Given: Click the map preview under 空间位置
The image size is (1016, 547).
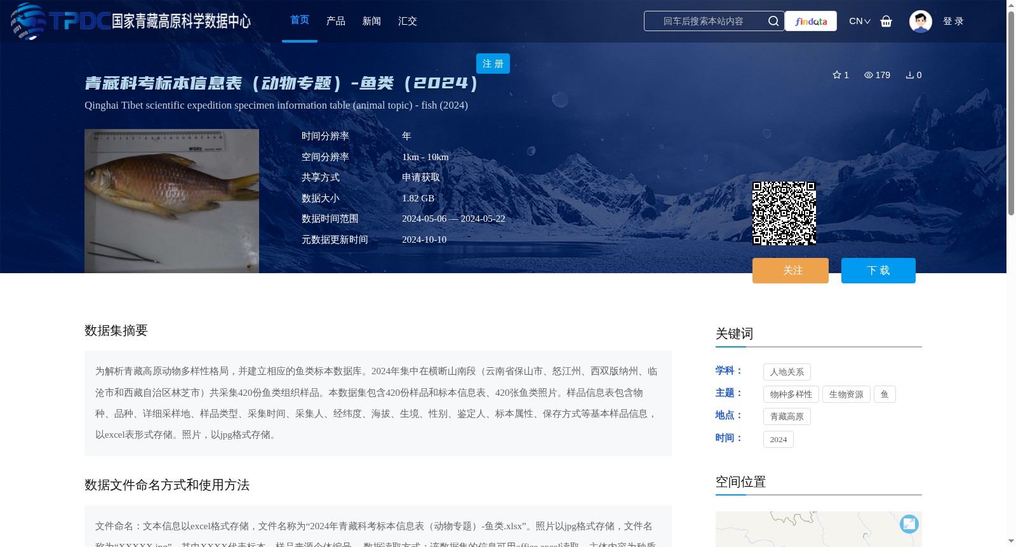Looking at the screenshot, I should (x=819, y=529).
